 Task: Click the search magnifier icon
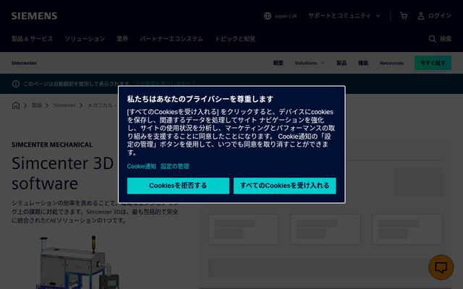433,39
